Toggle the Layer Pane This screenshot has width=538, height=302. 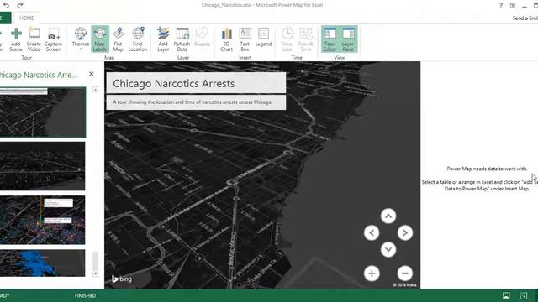(348, 39)
